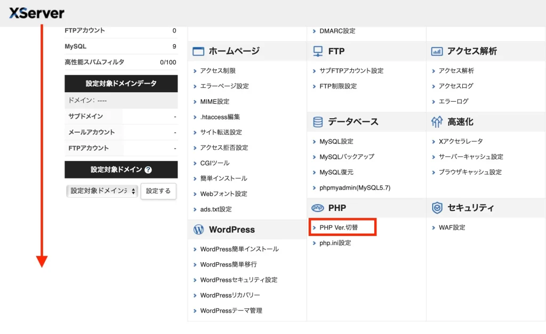546x334 pixels.
Task: Click the MySQL count value 9
Action: pyautogui.click(x=174, y=46)
